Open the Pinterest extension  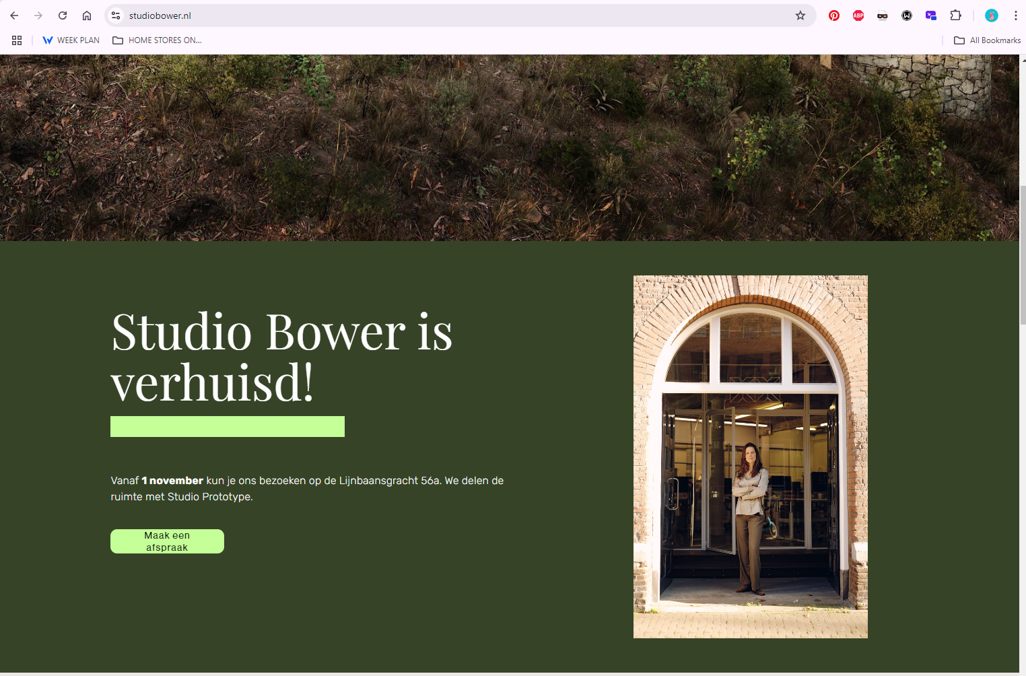[x=834, y=15]
